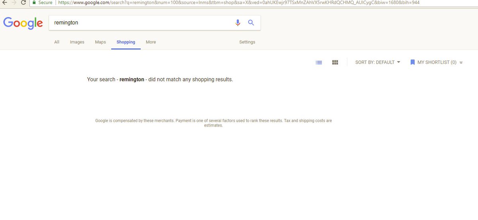Reload the page with refresh icon
Image resolution: width=478 pixels, height=220 pixels.
click(x=24, y=2)
